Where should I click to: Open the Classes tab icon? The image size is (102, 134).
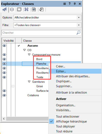pos(5,9)
